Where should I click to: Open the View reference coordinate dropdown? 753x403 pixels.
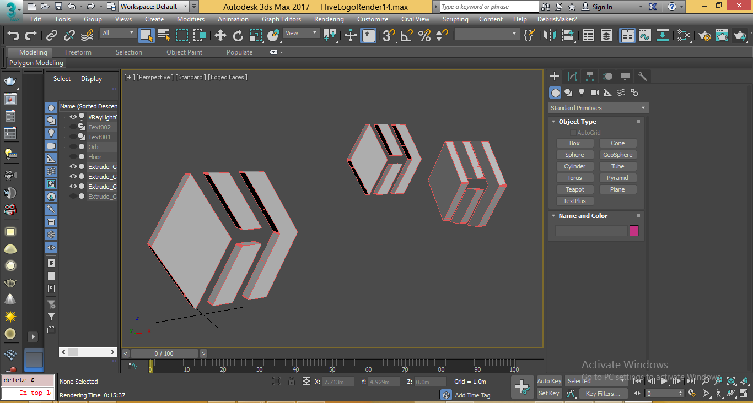tap(301, 33)
